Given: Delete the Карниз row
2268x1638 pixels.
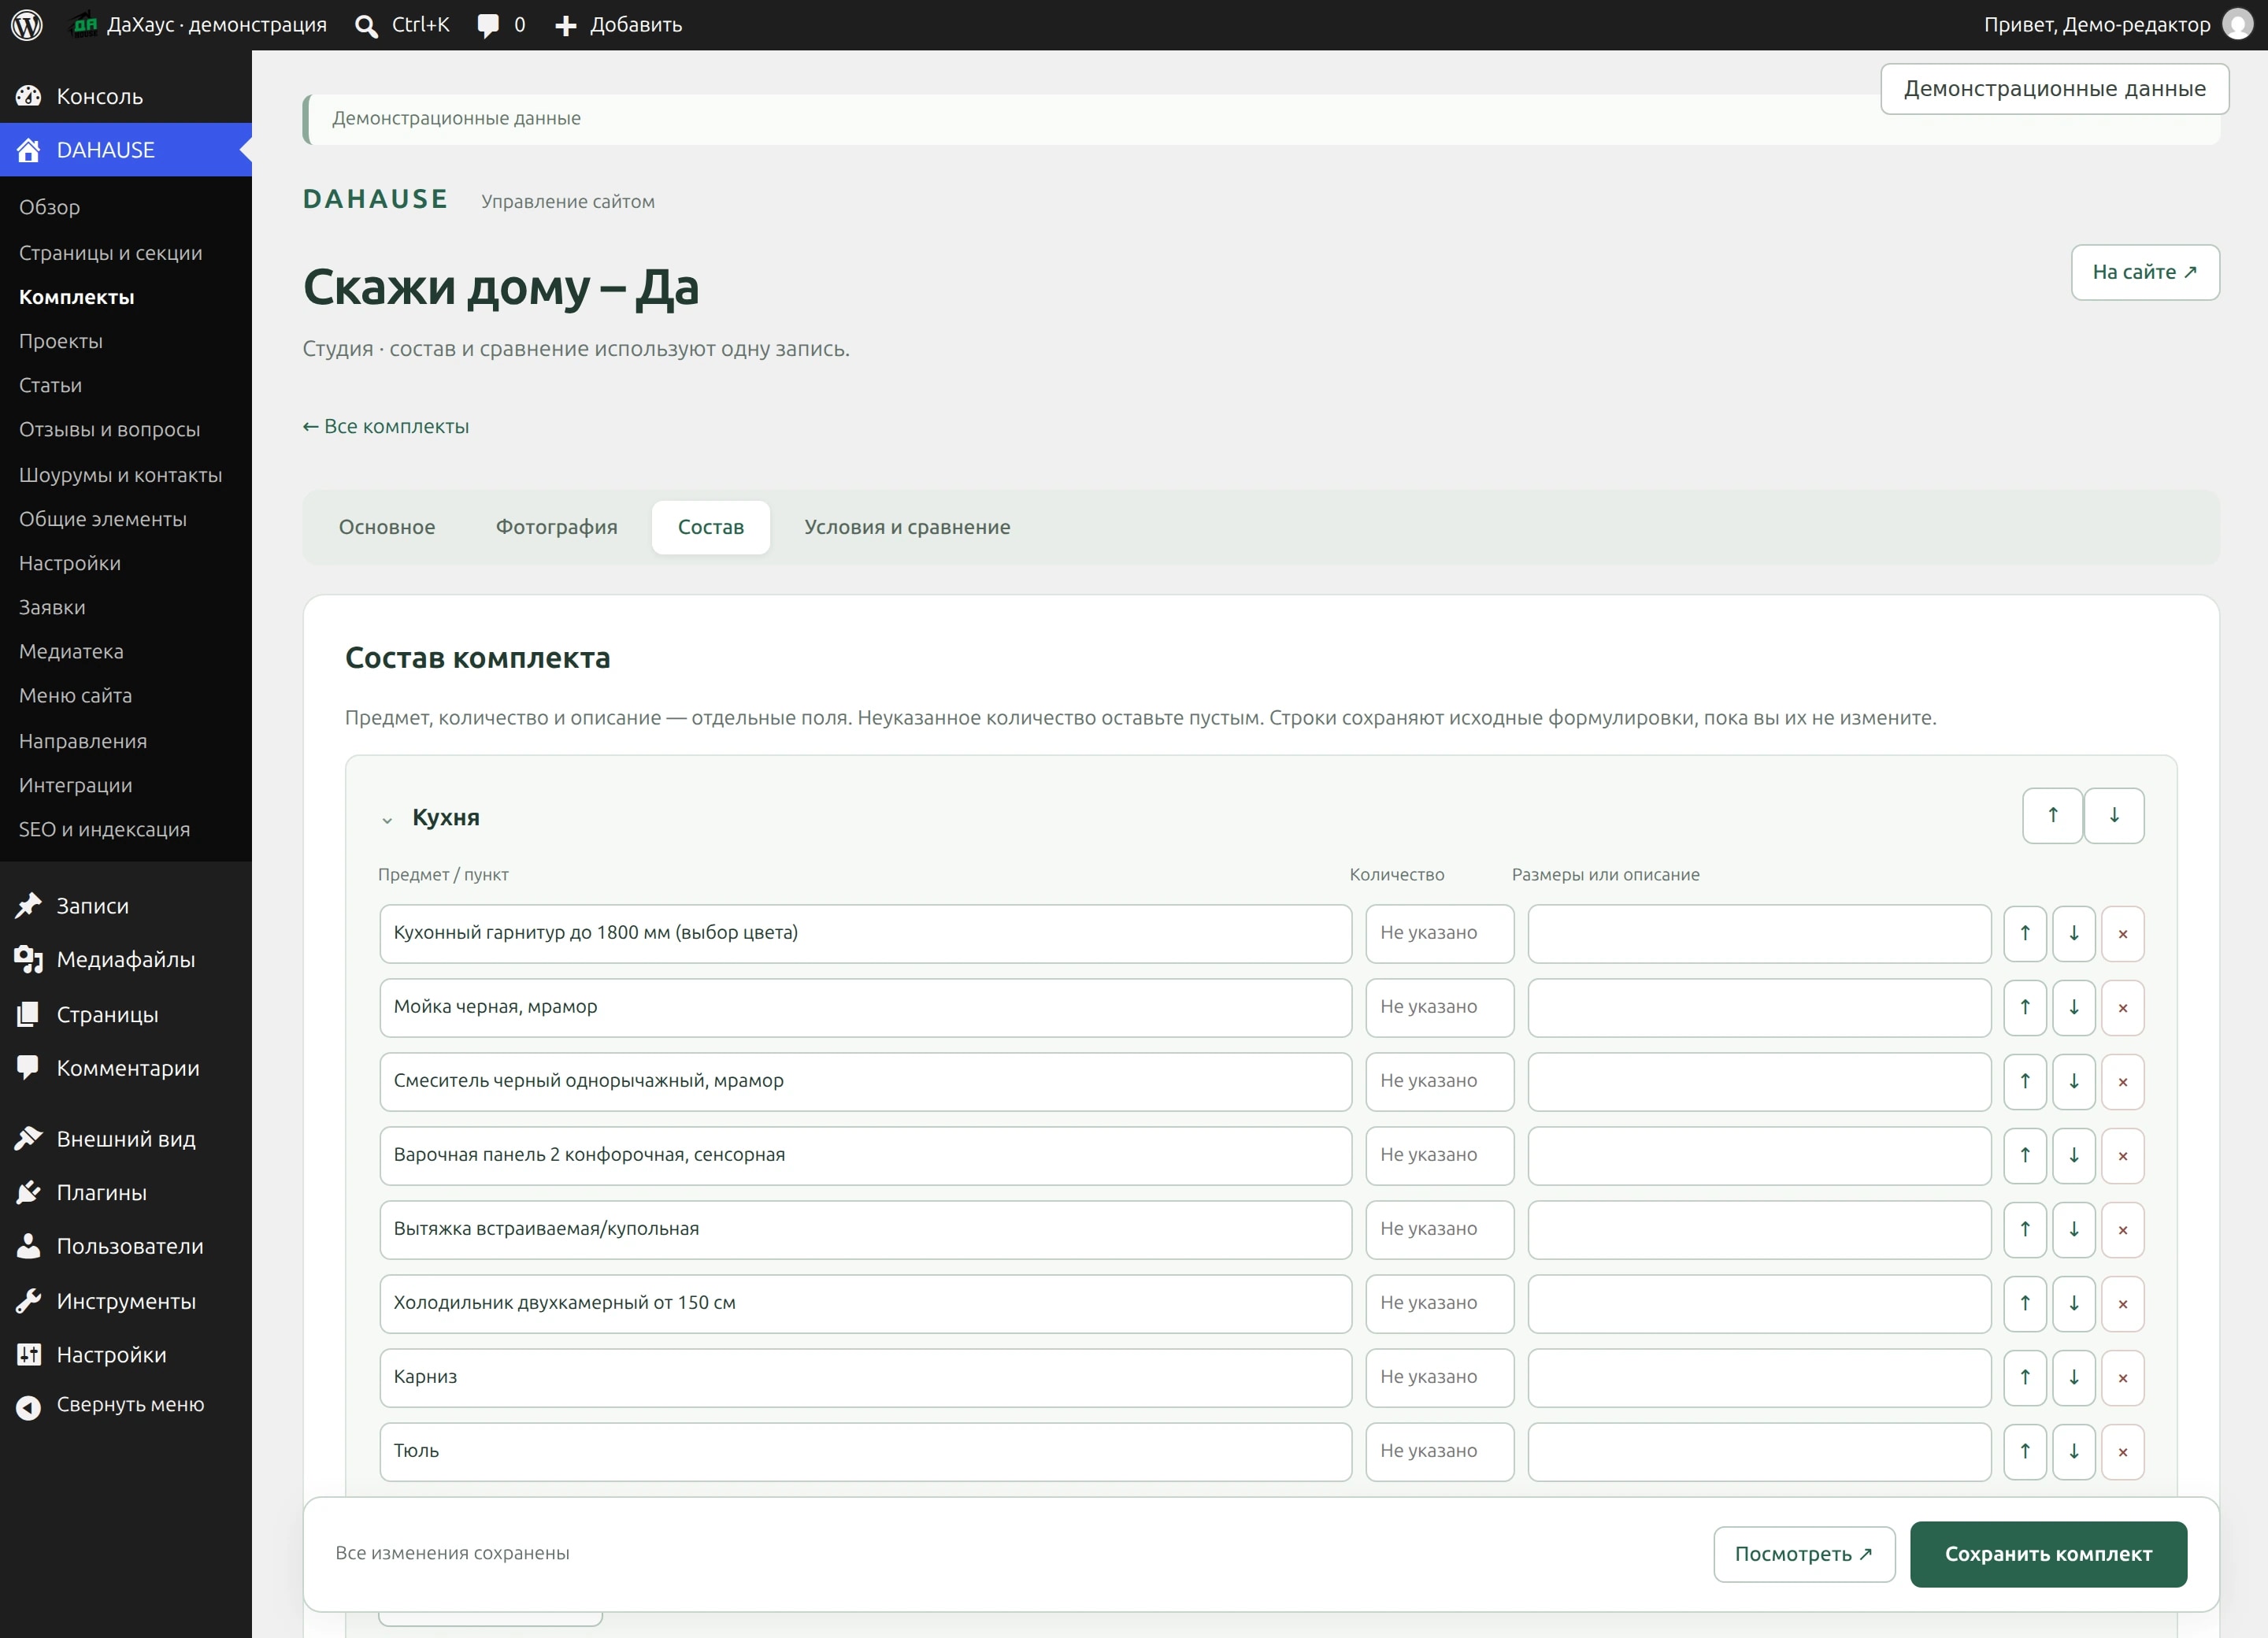Looking at the screenshot, I should [x=2123, y=1377].
